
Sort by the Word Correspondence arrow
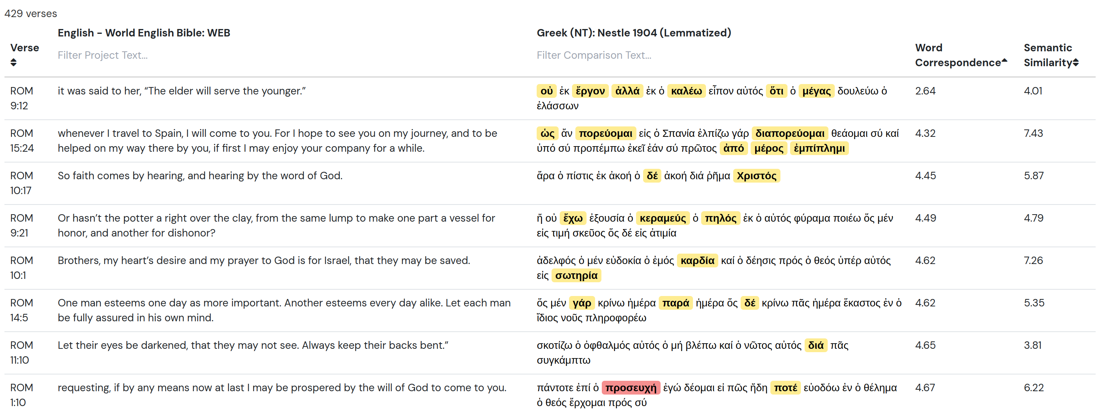(1004, 61)
